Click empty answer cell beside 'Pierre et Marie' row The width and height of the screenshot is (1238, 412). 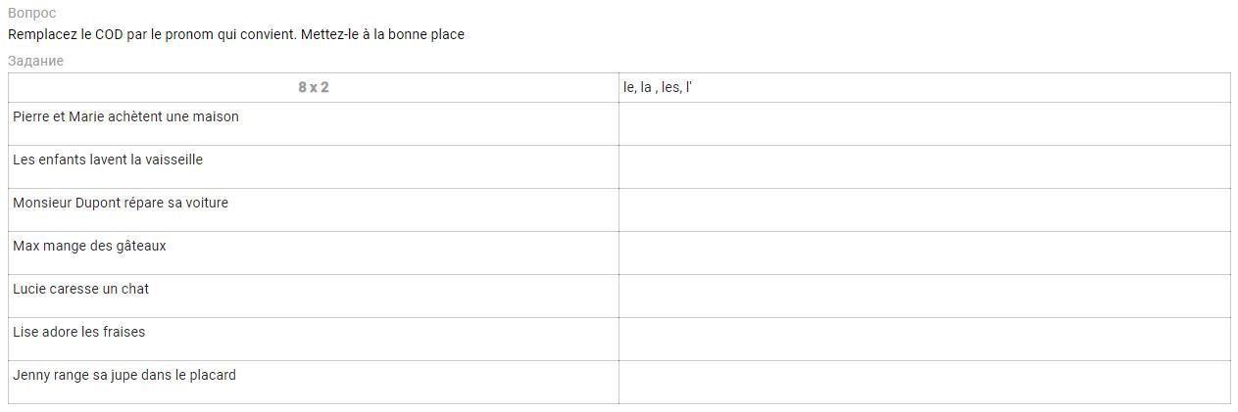click(923, 123)
